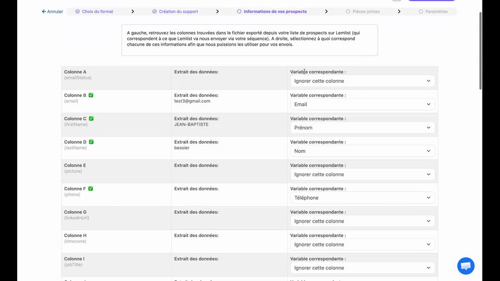Click chevron after Création du support

click(217, 12)
